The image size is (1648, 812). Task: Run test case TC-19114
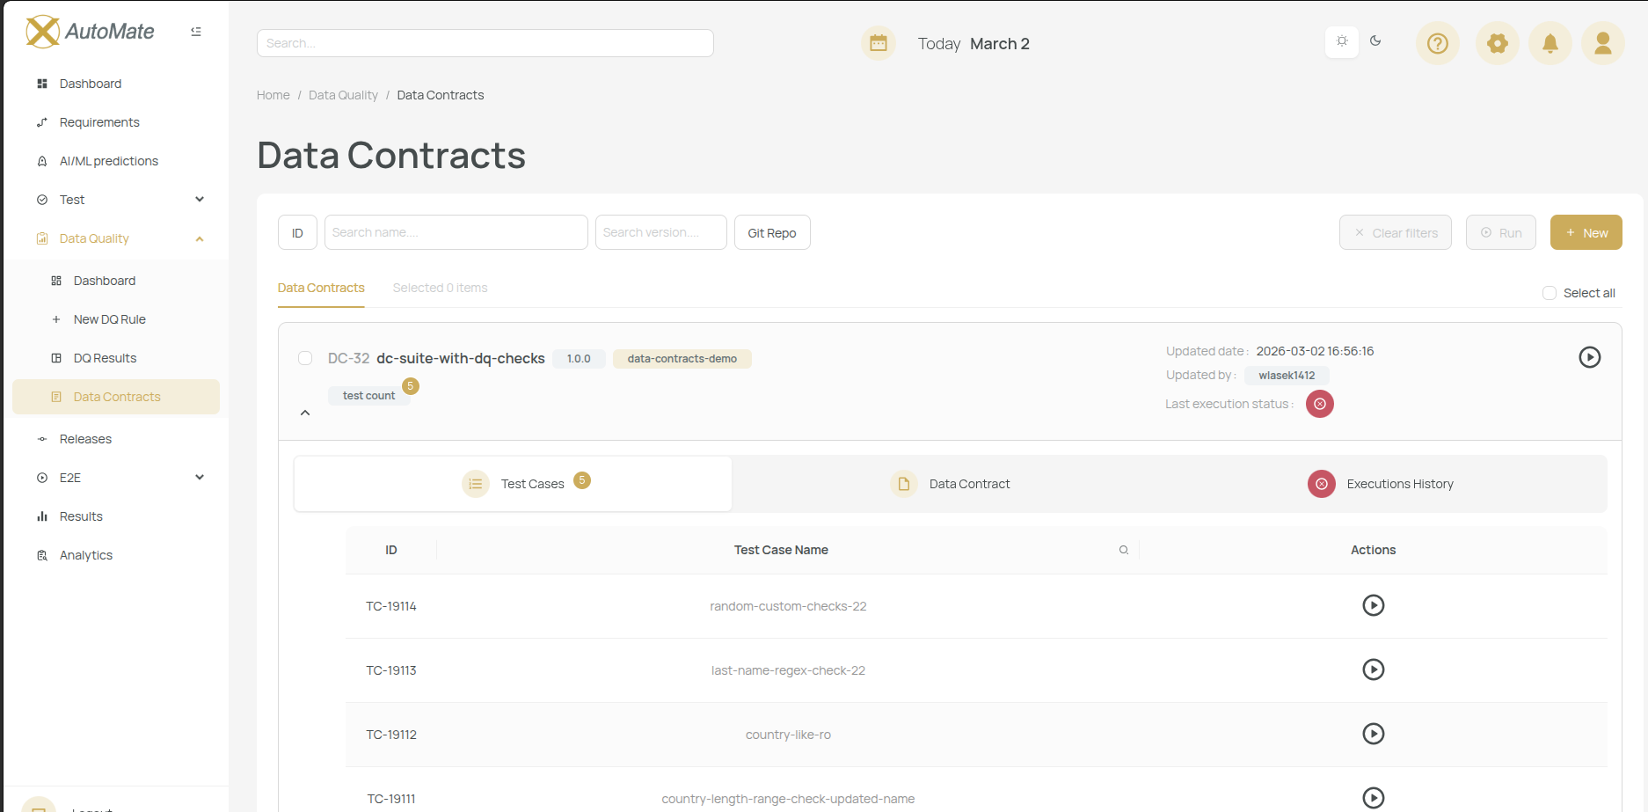click(1373, 605)
